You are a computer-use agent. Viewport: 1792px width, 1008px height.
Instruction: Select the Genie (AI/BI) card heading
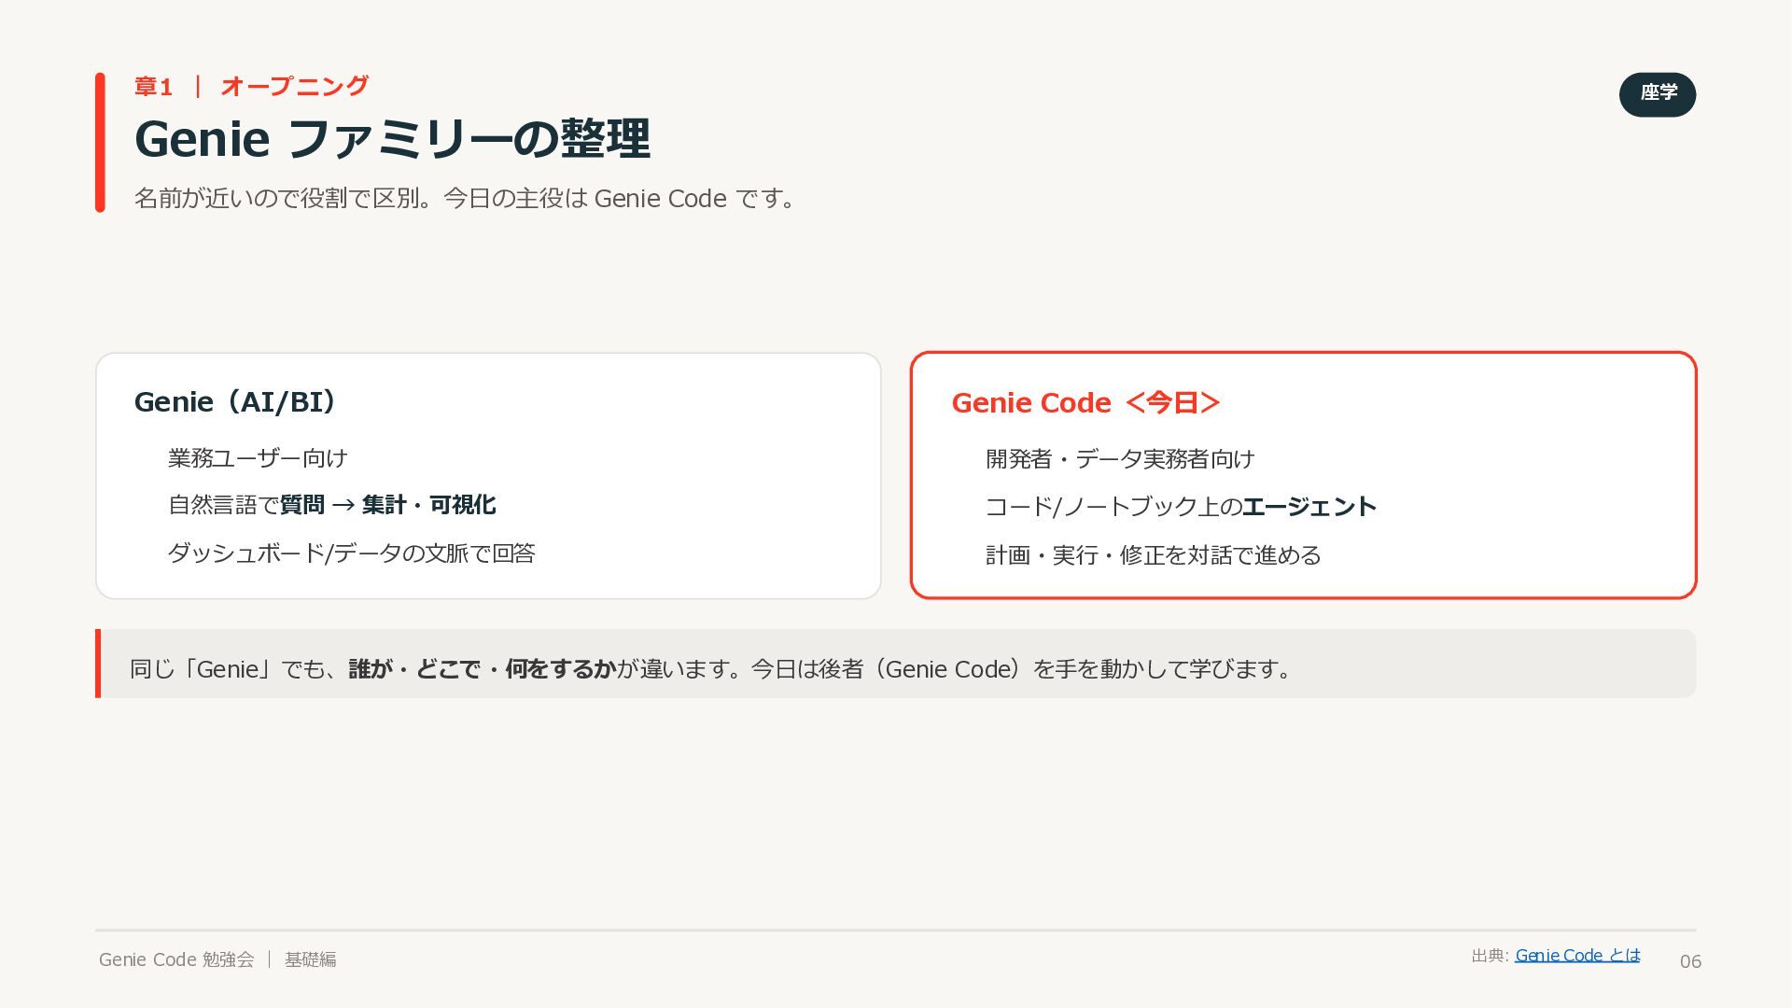coord(236,402)
